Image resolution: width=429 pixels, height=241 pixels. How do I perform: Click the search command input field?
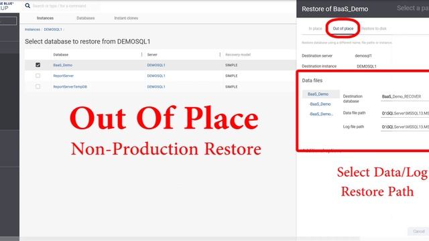[x=65, y=6]
